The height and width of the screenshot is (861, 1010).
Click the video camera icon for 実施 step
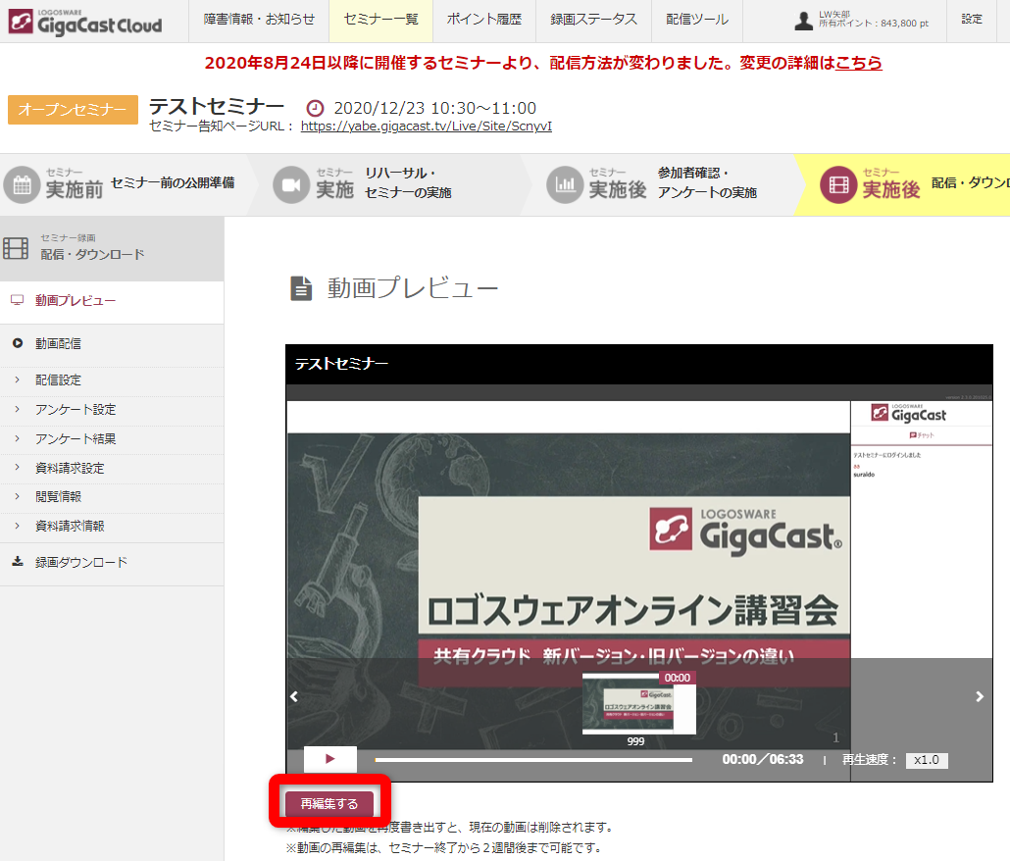tap(291, 184)
